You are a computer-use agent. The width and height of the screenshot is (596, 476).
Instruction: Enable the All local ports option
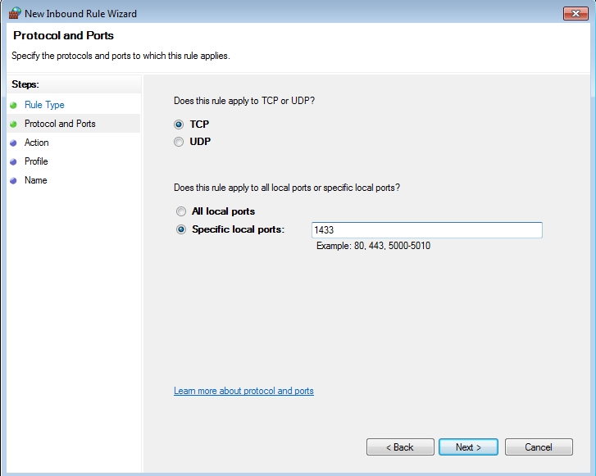click(180, 211)
